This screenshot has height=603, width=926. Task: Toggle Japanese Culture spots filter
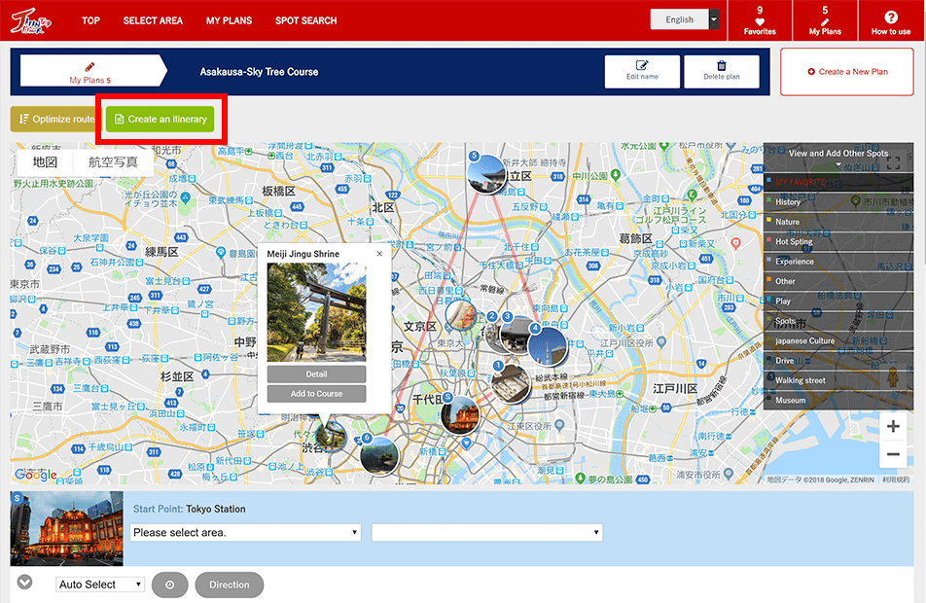click(x=838, y=340)
